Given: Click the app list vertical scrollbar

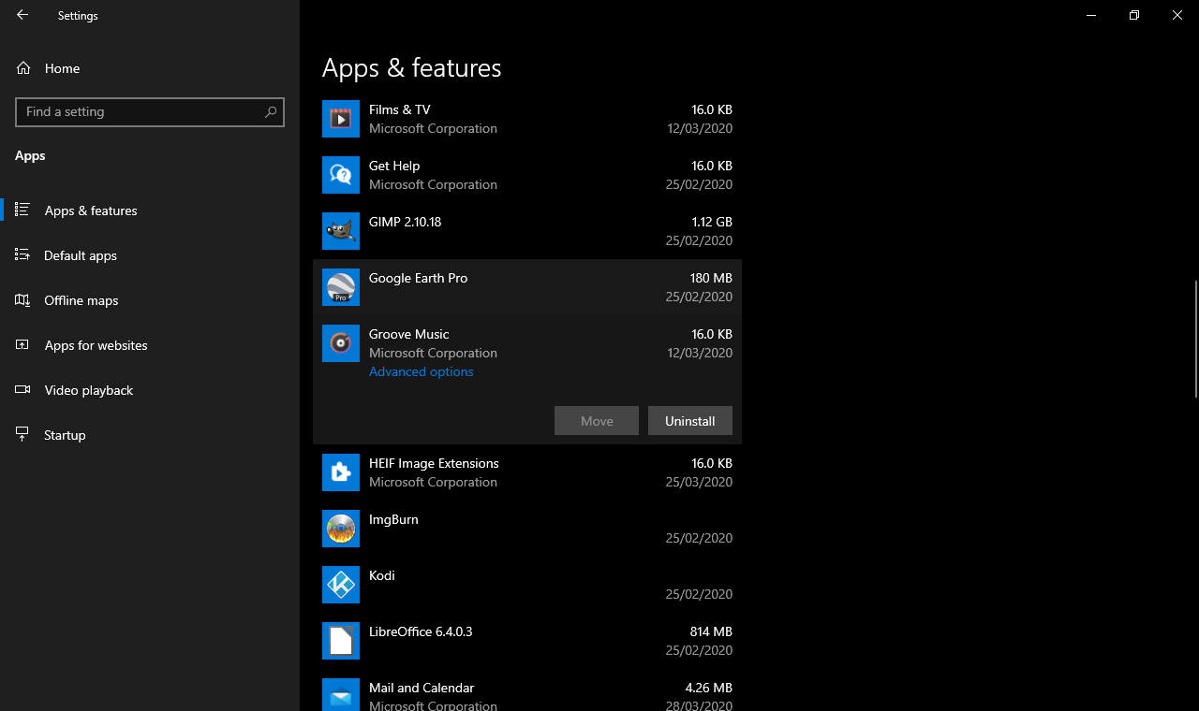Looking at the screenshot, I should pos(1195,339).
